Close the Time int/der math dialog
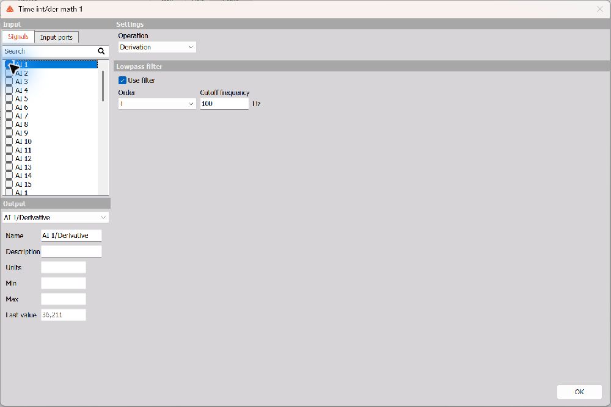This screenshot has height=407, width=611. (x=600, y=9)
